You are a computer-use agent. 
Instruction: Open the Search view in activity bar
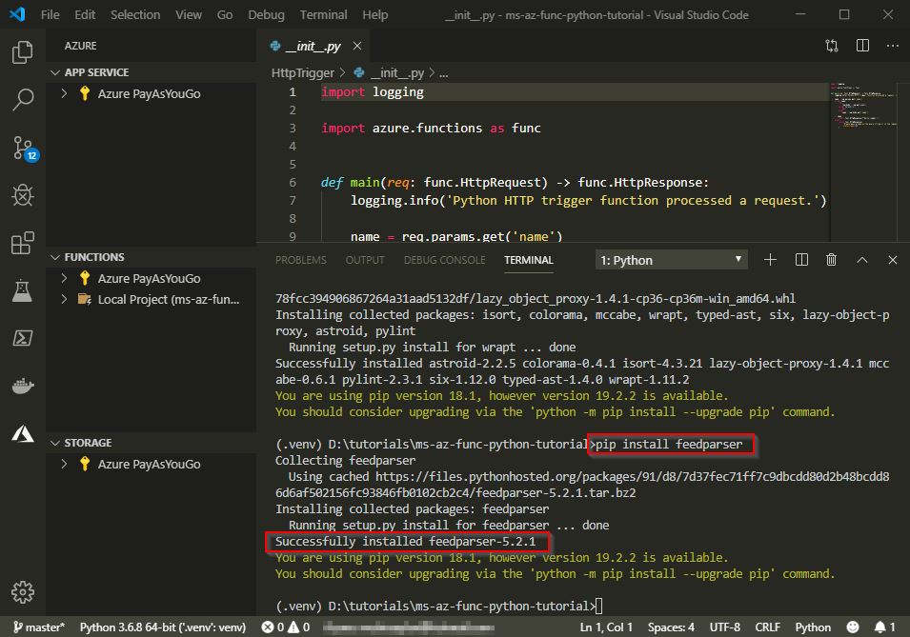click(23, 99)
